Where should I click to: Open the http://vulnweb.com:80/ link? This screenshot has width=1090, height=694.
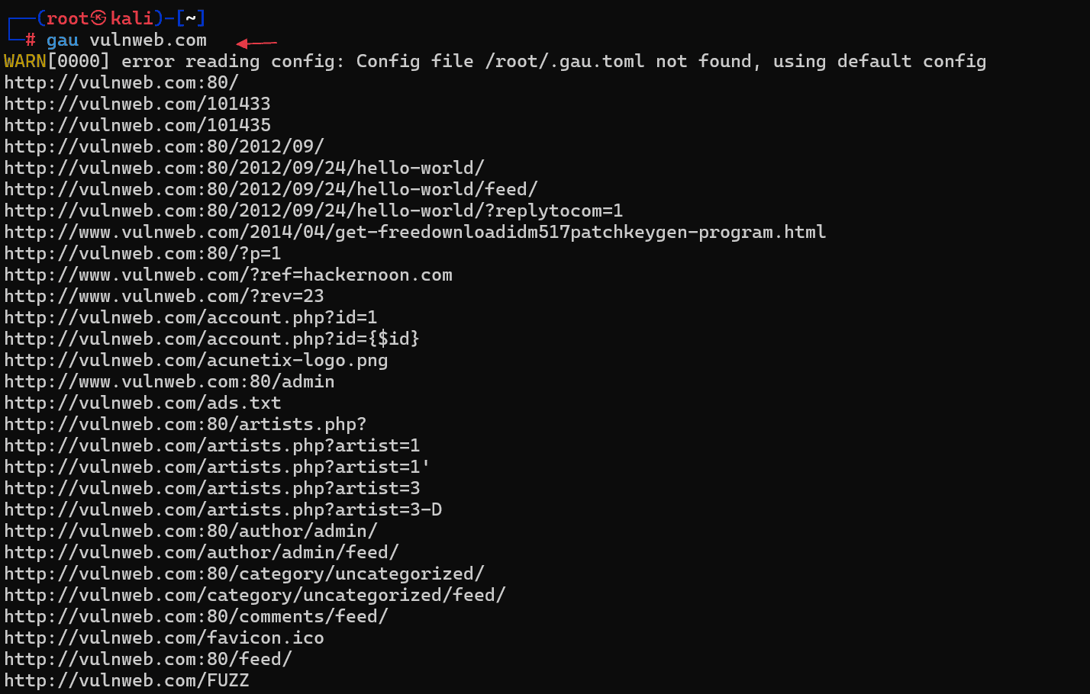(121, 82)
